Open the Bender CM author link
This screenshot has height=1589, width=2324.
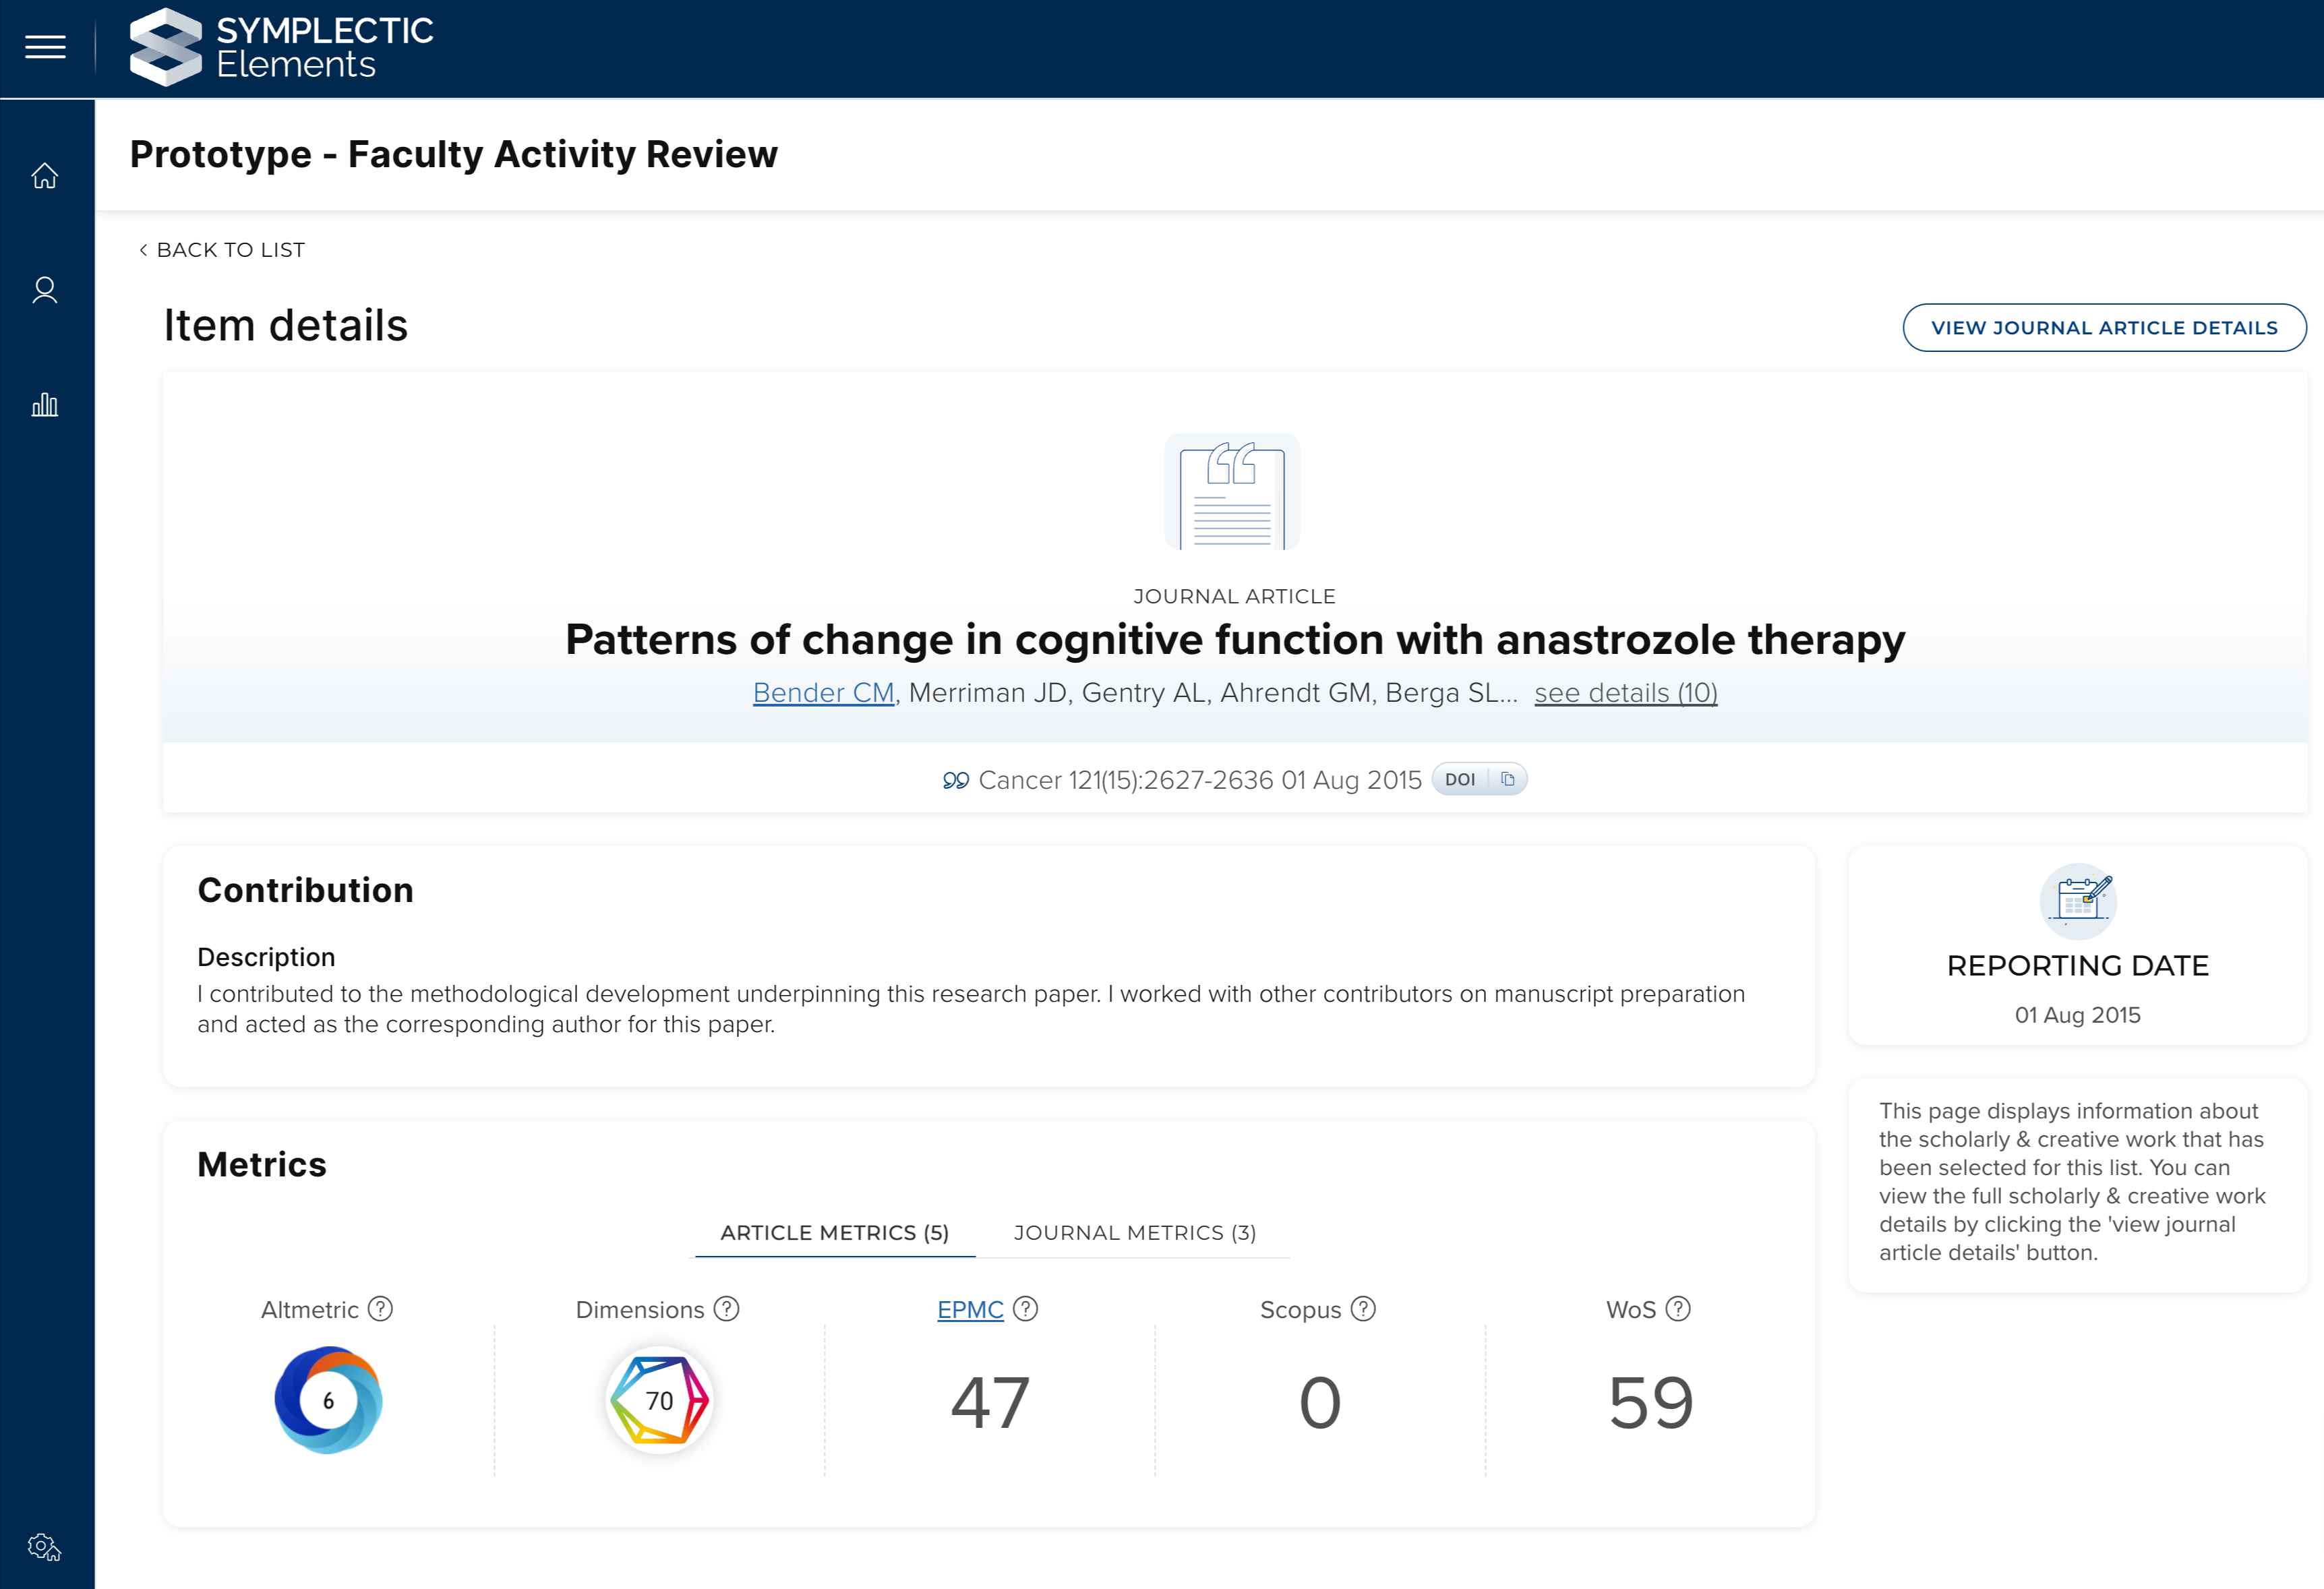[823, 693]
